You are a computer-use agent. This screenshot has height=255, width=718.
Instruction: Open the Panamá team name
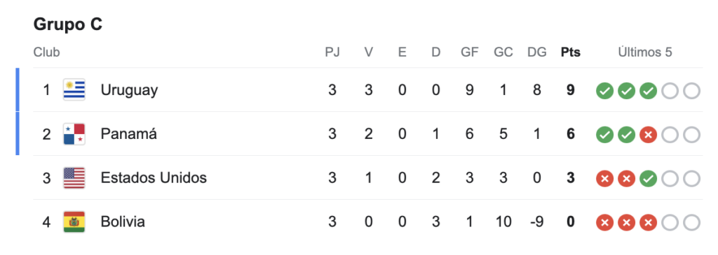[x=129, y=134]
